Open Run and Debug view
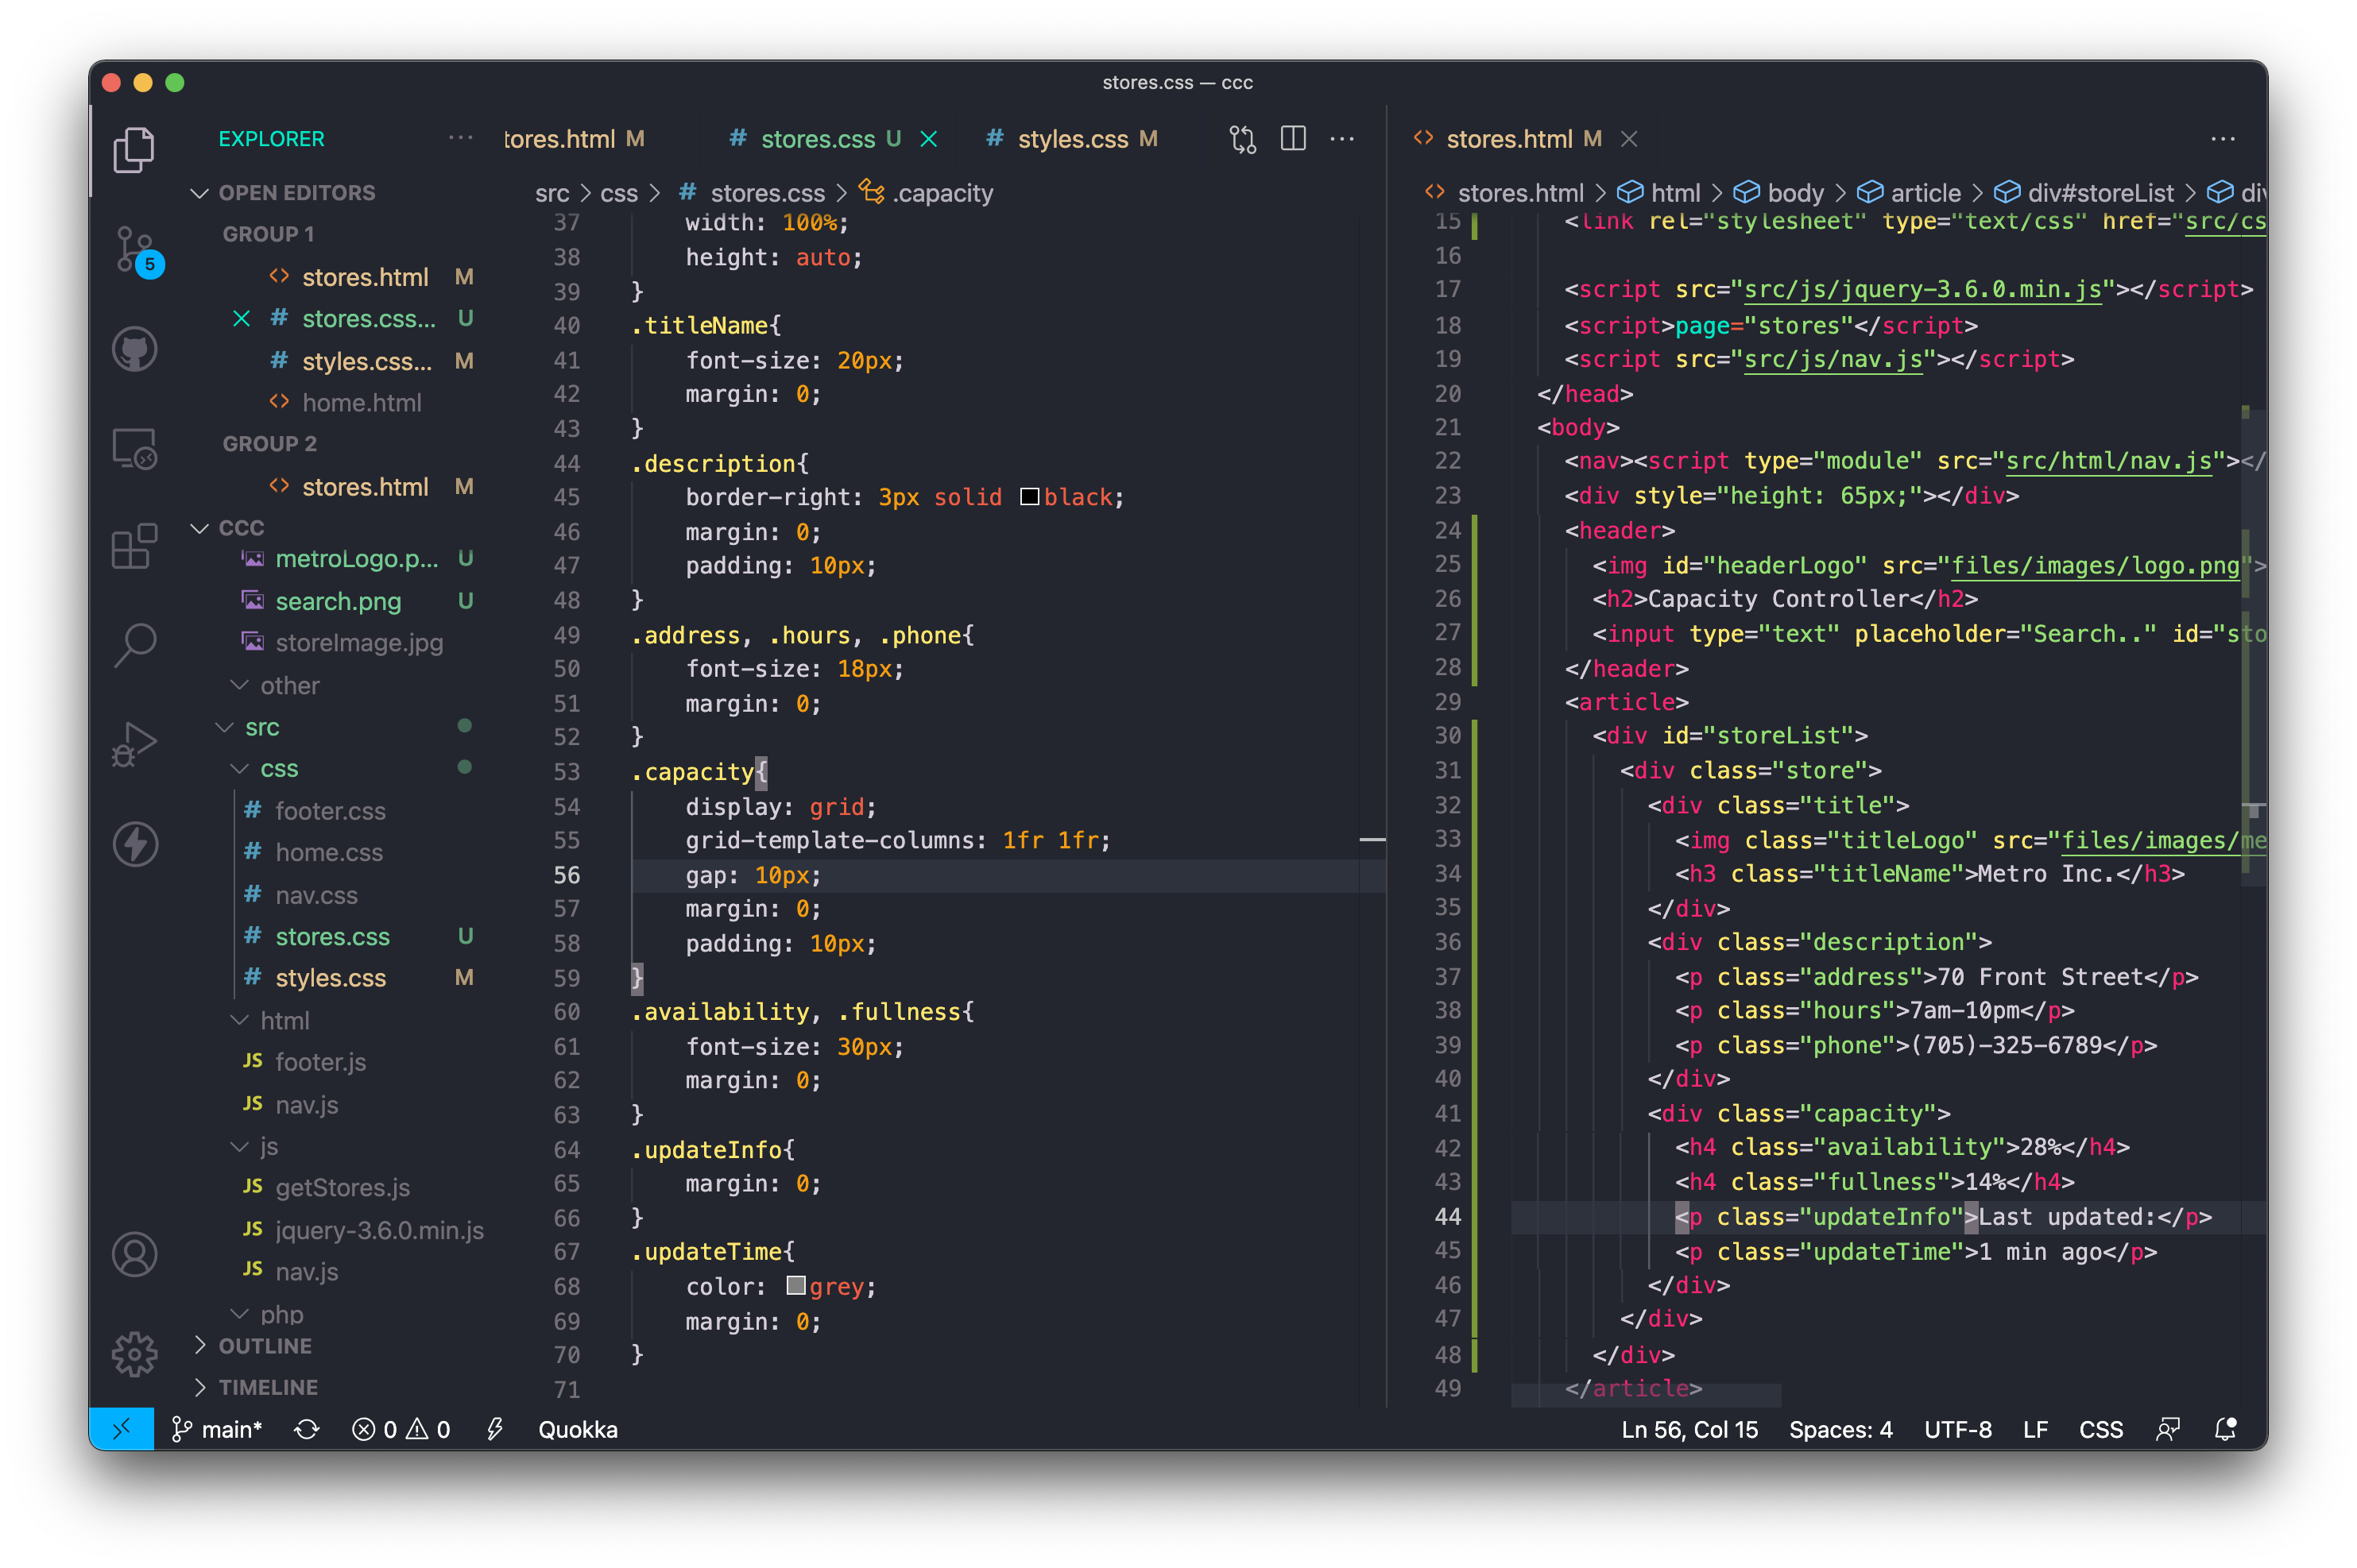 (x=134, y=745)
